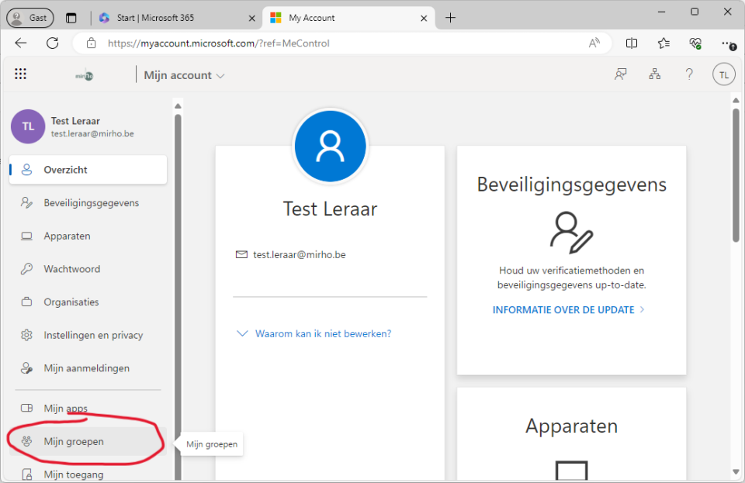
Task: Click the browser refresh button
Action: [53, 43]
